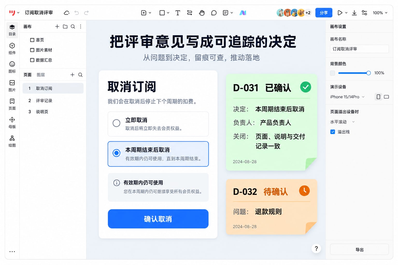The width and height of the screenshot is (398, 265).
Task: Click the download icon in top bar
Action: pos(354,13)
